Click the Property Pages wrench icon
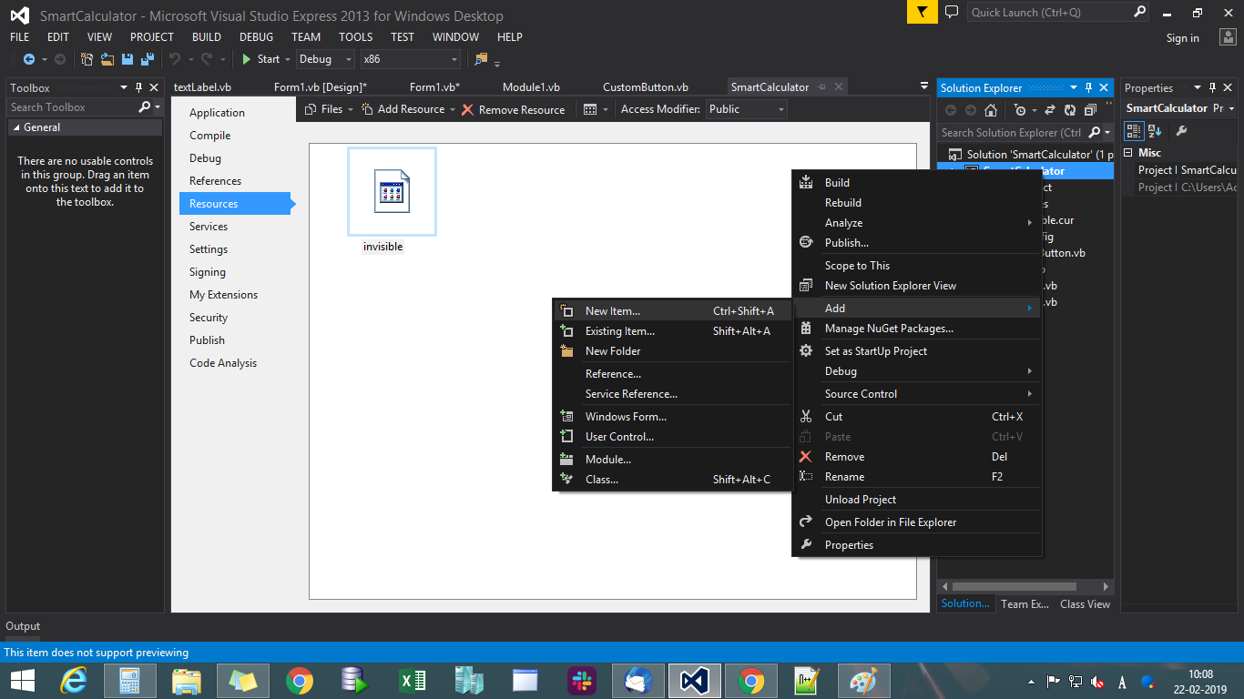This screenshot has height=699, width=1244. tap(1181, 131)
